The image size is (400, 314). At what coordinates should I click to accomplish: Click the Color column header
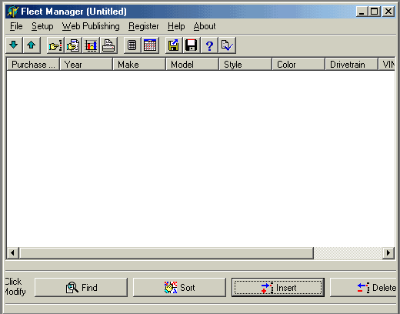point(298,65)
